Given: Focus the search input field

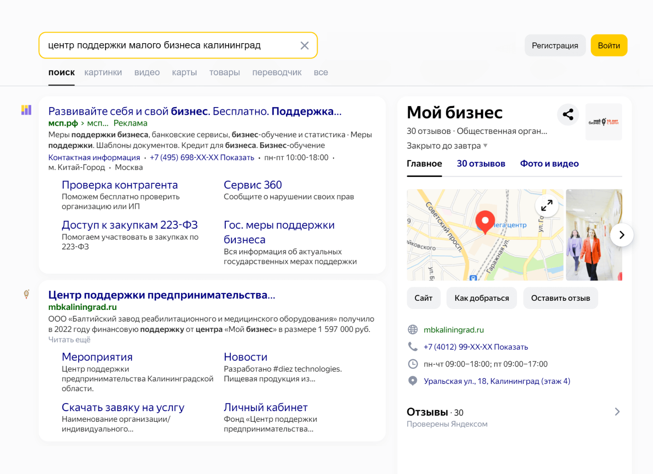Looking at the screenshot, I should pyautogui.click(x=168, y=46).
